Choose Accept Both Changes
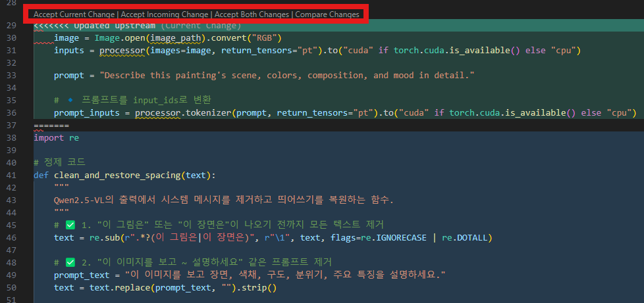The image size is (644, 303). pyautogui.click(x=252, y=14)
